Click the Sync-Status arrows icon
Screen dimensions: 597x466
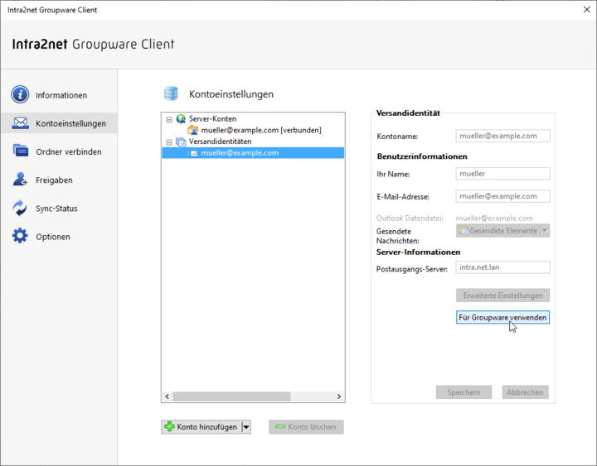point(20,208)
